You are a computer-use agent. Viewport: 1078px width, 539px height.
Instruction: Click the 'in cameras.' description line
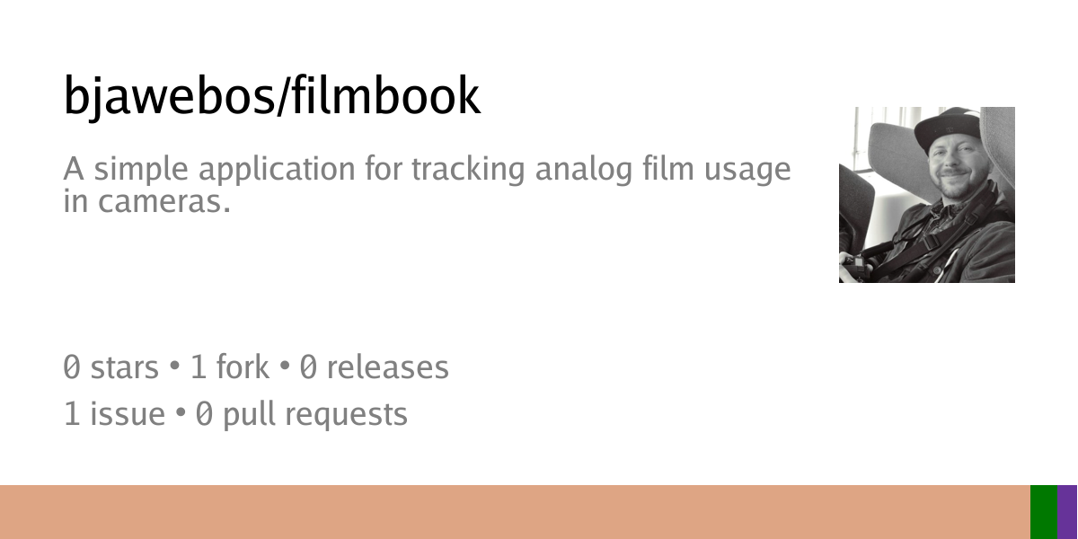[147, 201]
